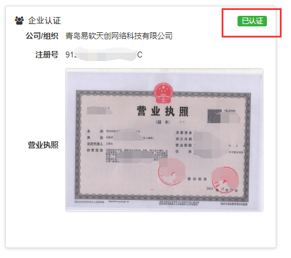Viewport: 291px width, 258px height.
Task: Click the website URL at license bottom
Action: click(119, 201)
